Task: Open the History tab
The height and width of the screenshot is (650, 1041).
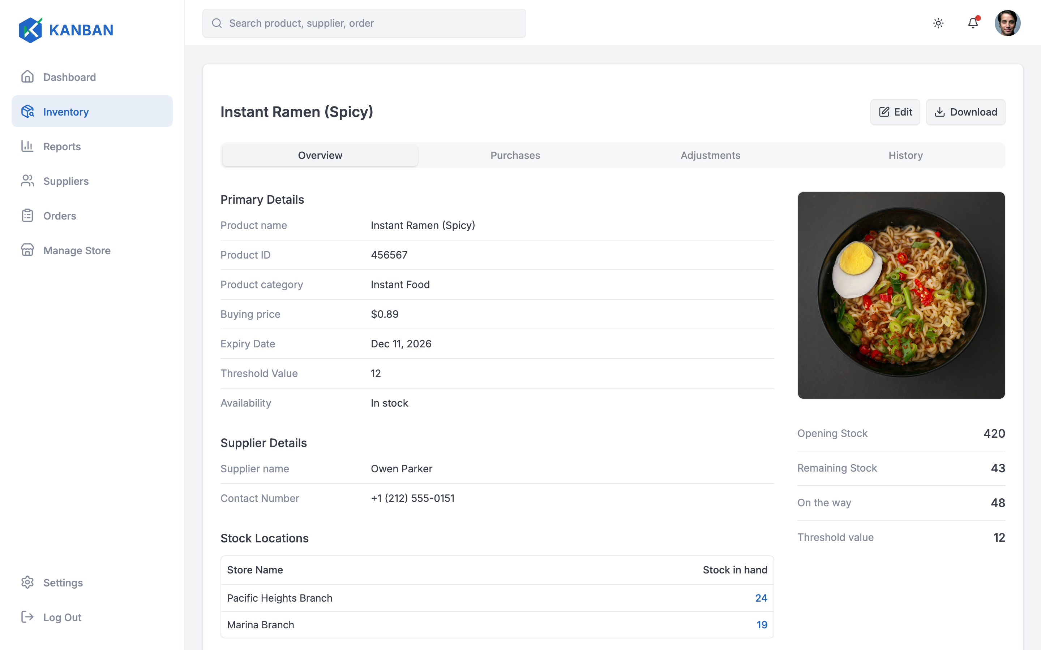Action: (906, 155)
